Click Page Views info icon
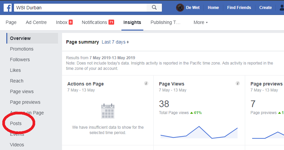The width and height of the screenshot is (284, 150). point(238,83)
